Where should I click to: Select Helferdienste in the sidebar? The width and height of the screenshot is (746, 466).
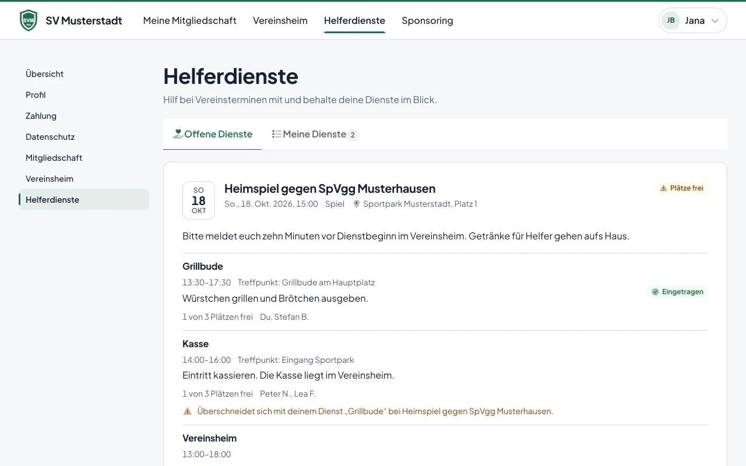coord(84,200)
